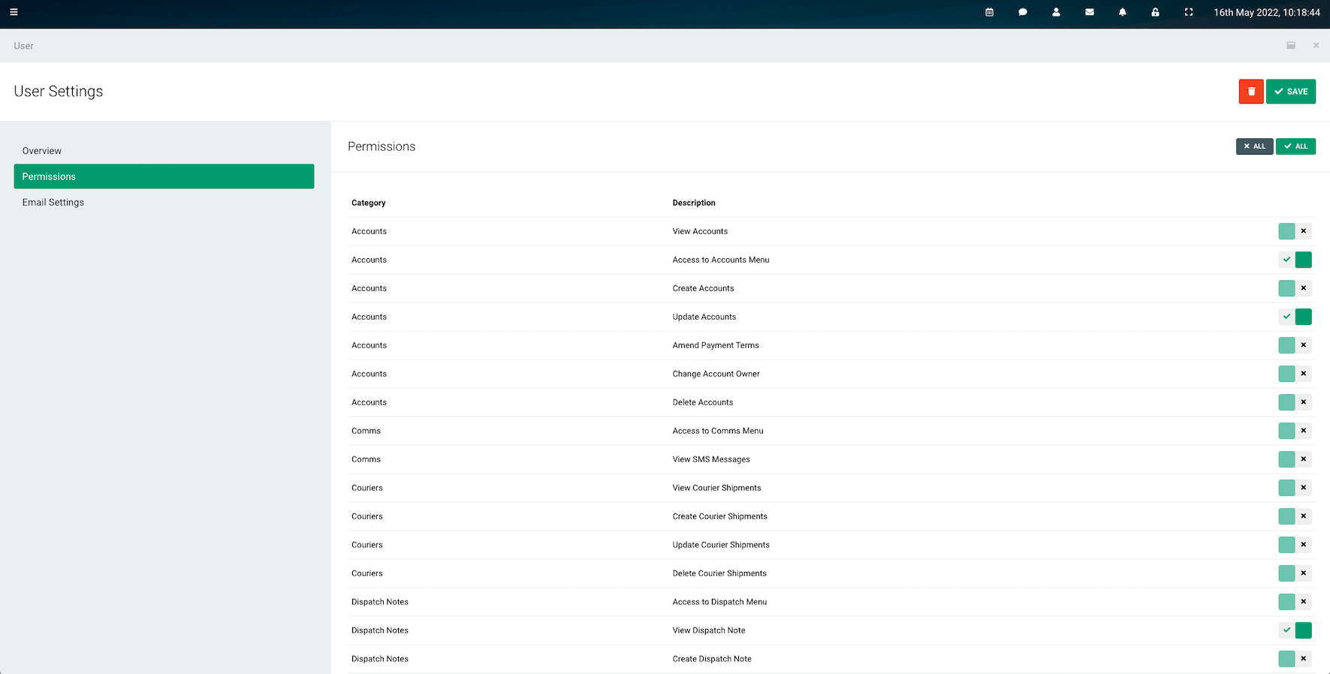Click 'Update Accounts' description text
The image size is (1330, 674).
704,317
